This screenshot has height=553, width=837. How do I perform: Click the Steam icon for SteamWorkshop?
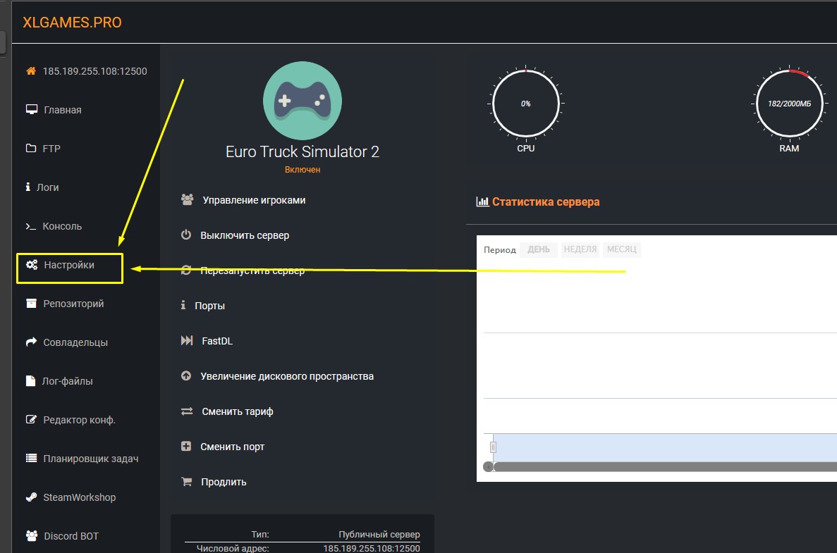(31, 497)
